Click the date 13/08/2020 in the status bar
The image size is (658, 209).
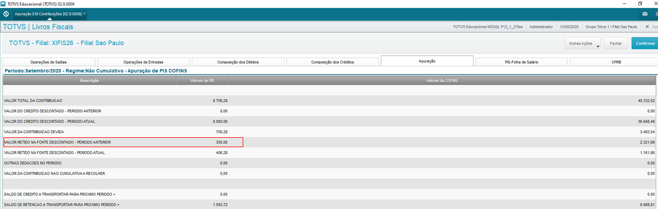569,27
